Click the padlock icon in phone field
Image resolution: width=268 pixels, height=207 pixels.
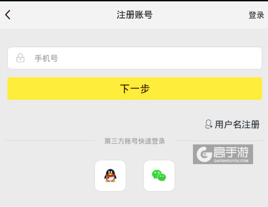(x=20, y=58)
